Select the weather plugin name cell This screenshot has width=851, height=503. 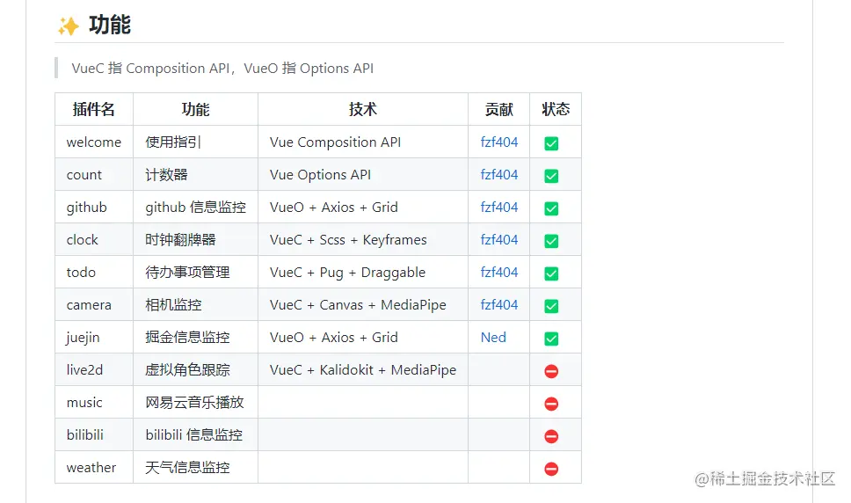coord(94,468)
